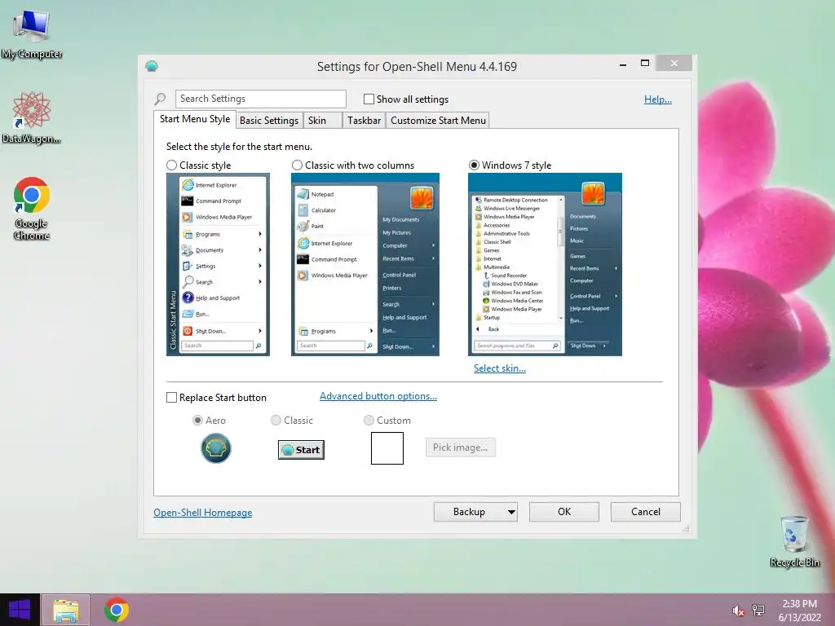Open the DataWagon desktop shortcut
The image size is (835, 626).
32,117
